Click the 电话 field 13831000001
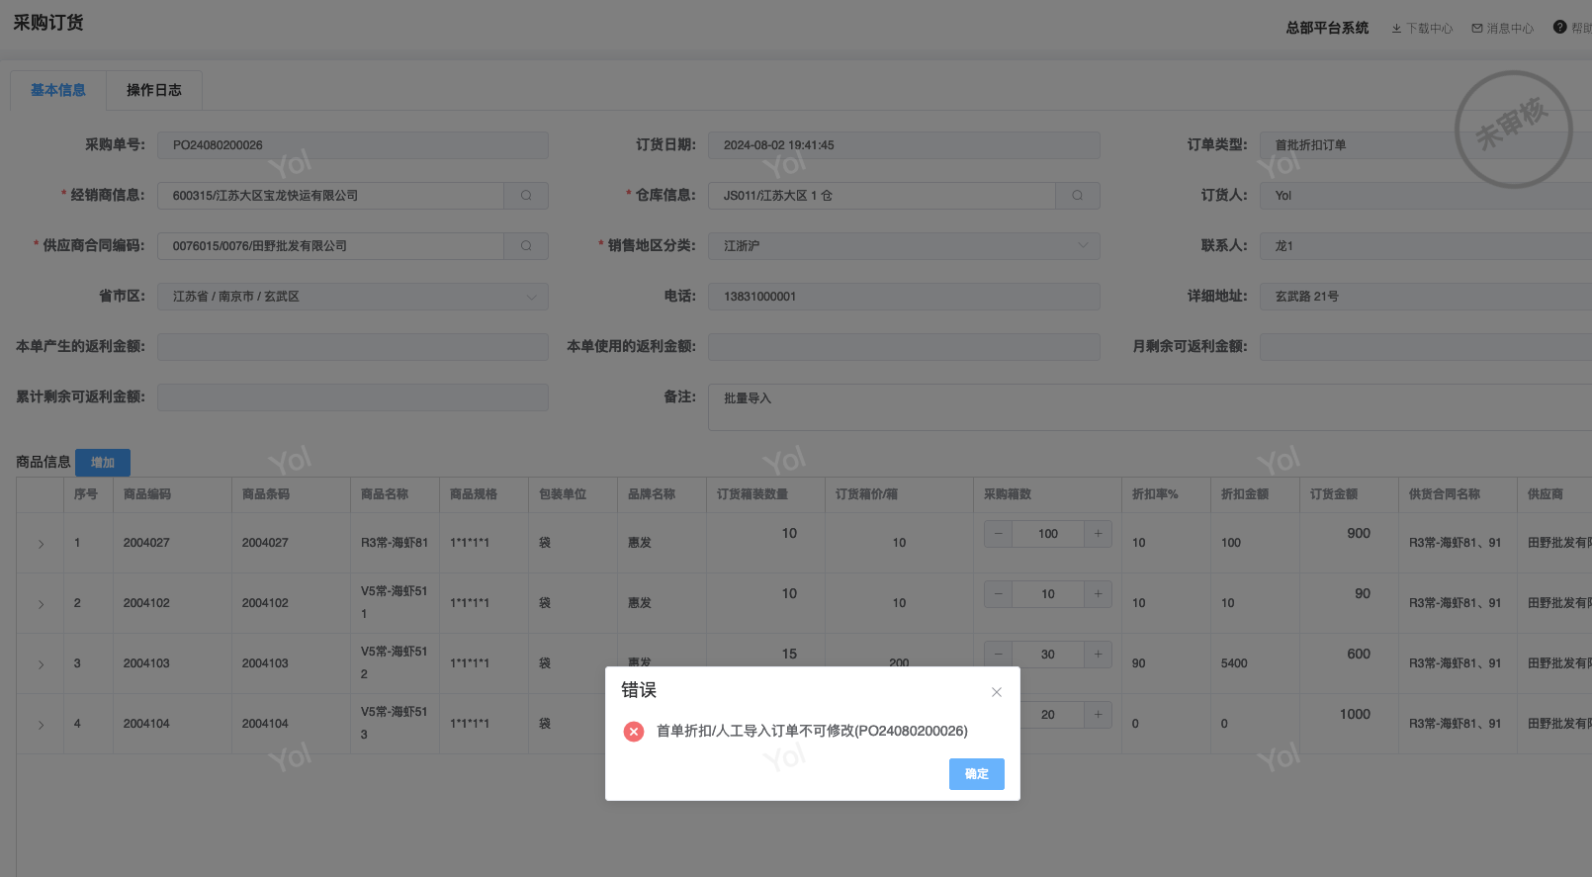This screenshot has height=877, width=1592. pos(904,297)
